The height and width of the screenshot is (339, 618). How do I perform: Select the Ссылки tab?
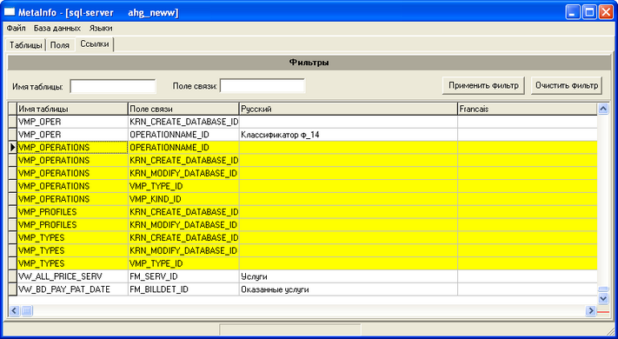[x=95, y=44]
